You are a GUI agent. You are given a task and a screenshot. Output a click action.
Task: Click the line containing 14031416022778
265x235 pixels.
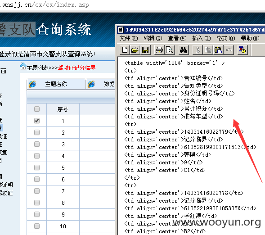(184, 193)
